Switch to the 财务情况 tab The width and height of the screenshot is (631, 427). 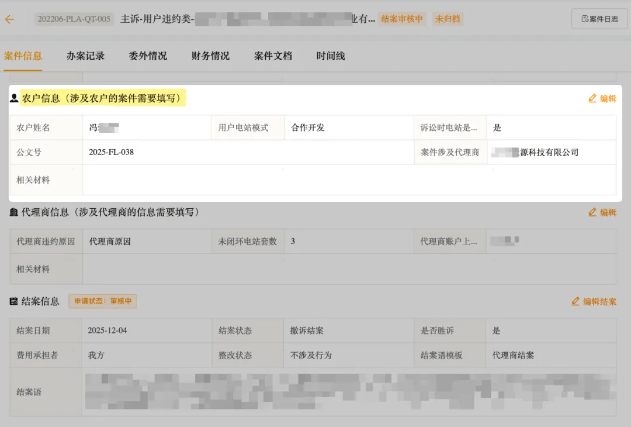(210, 56)
